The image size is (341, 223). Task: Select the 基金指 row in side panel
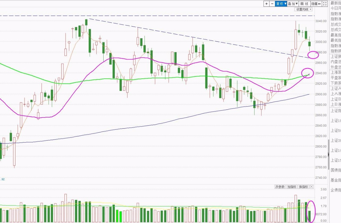tap(336, 180)
